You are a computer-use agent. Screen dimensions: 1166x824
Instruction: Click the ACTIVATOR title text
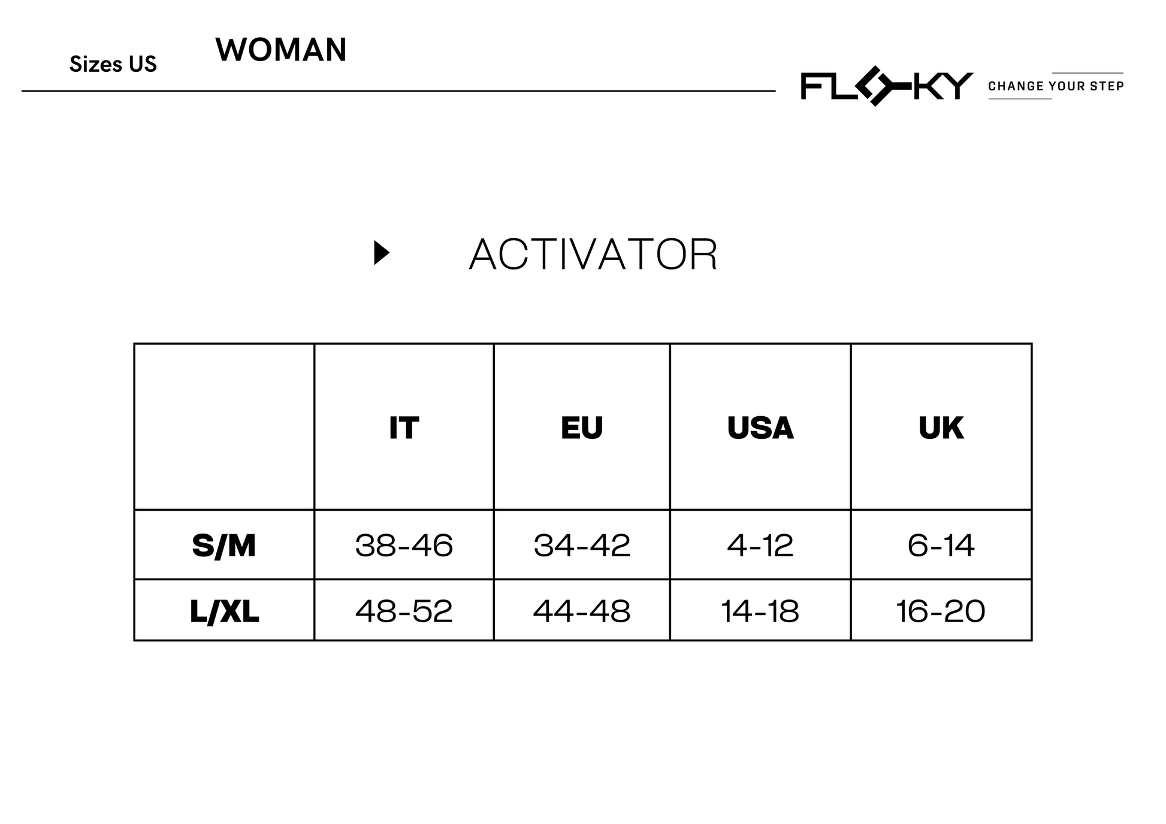pyautogui.click(x=593, y=255)
